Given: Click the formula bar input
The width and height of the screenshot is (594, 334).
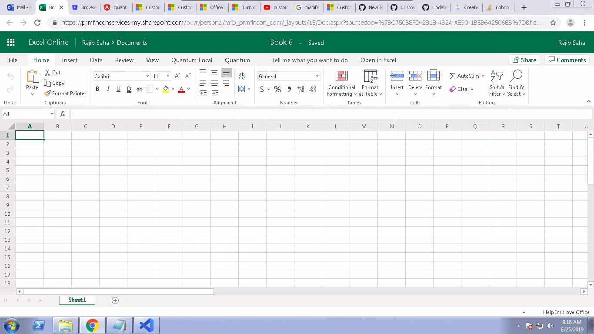Looking at the screenshot, I should pos(331,114).
